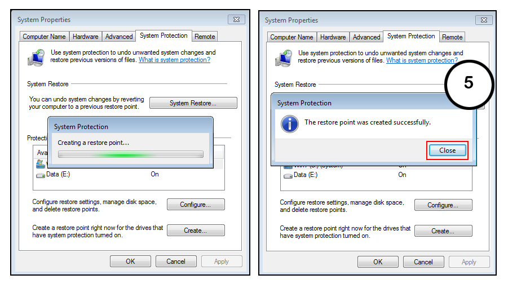Click Configure... button in right dialog
This screenshot has width=508, height=288.
coord(443,205)
